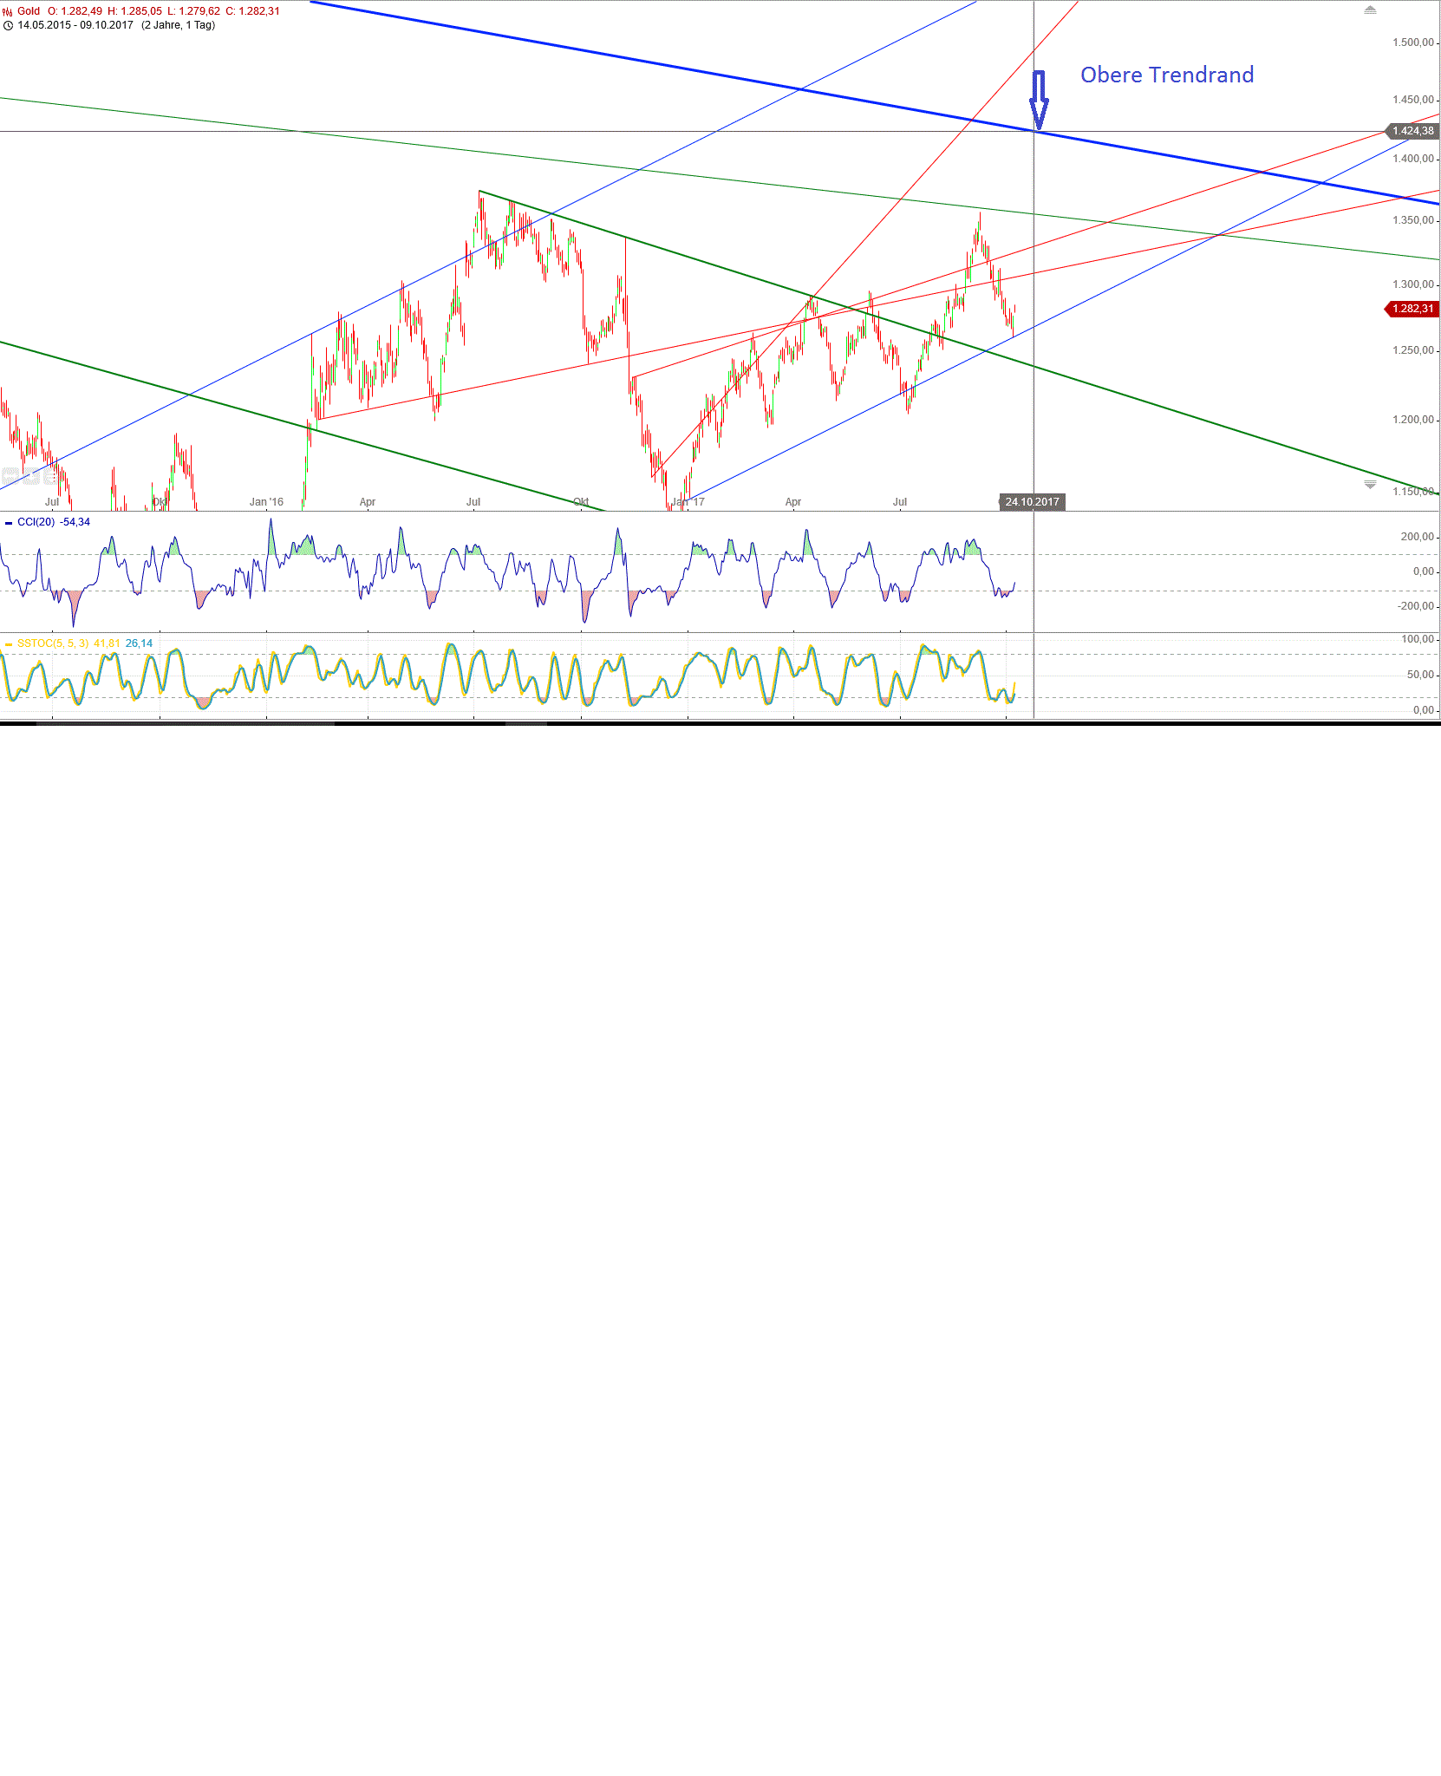Click the CCI value -54,34

point(75,522)
